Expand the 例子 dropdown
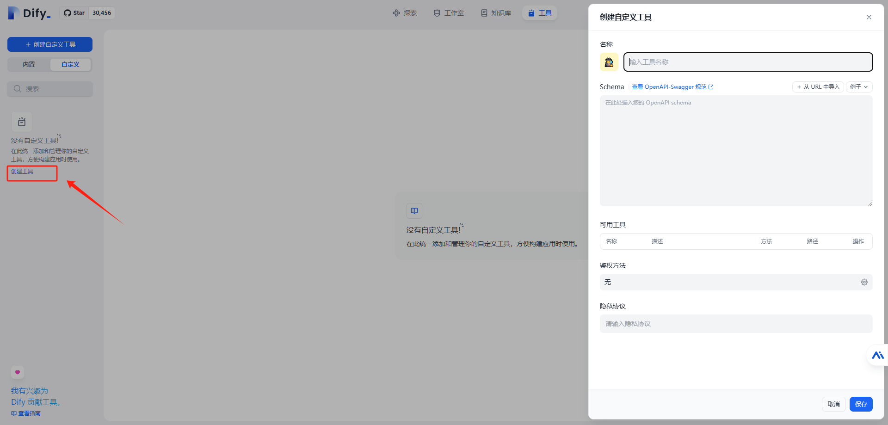This screenshot has height=425, width=888. (x=859, y=87)
